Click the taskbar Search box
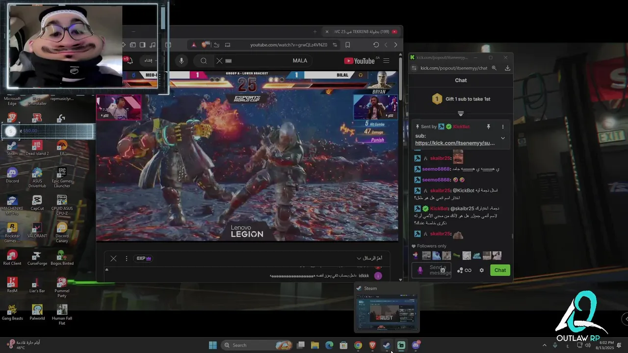Screen dimensions: 628x353 click(x=258, y=345)
